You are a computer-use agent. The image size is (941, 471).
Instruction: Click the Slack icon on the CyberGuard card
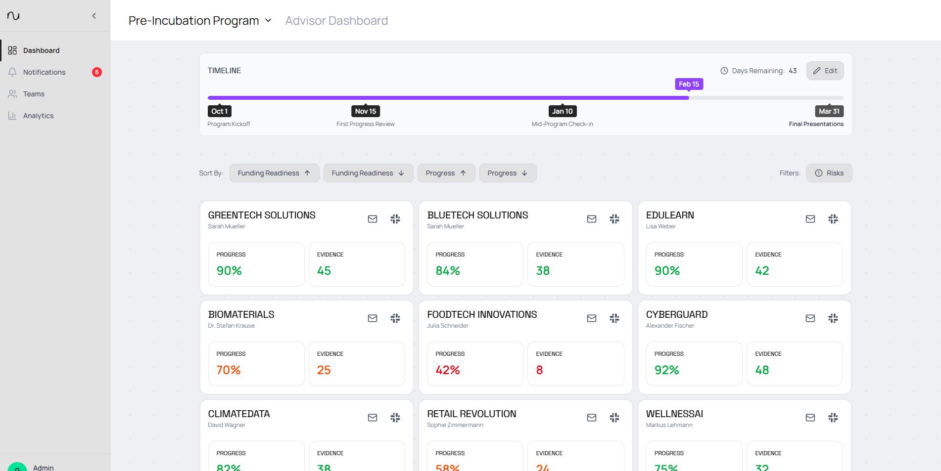click(x=833, y=318)
